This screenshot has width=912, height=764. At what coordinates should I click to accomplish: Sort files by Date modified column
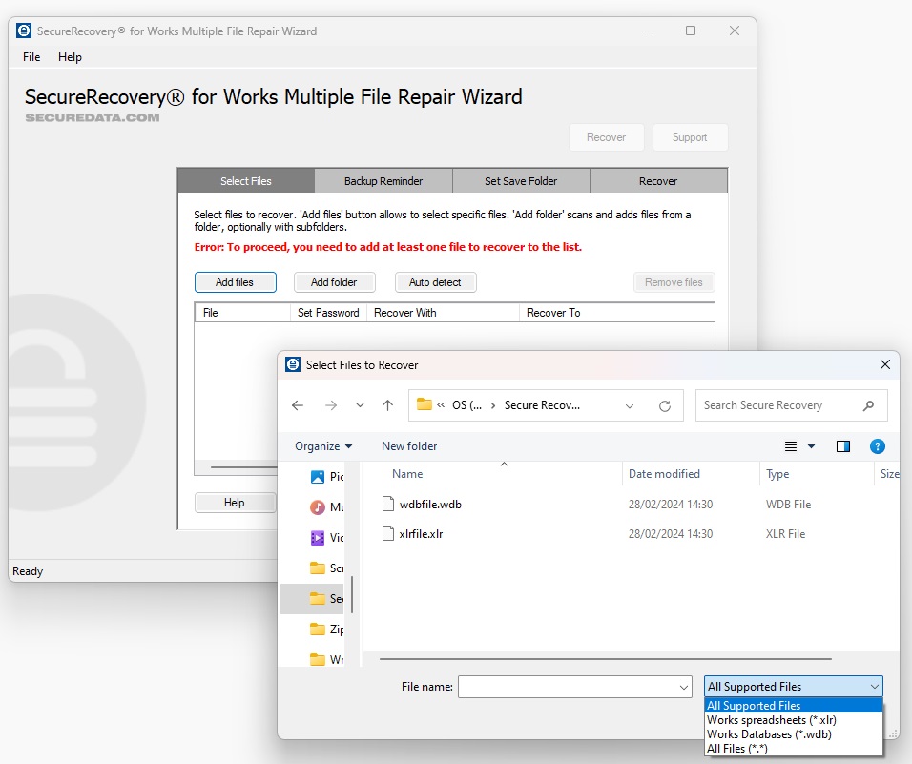click(664, 474)
